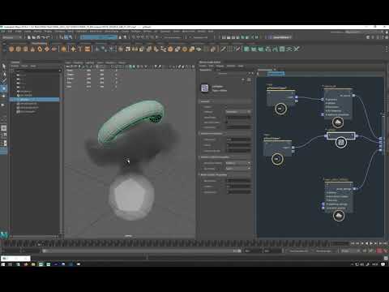Click the teal icon at toolbox bottom
The width and height of the screenshot is (389, 292).
[4, 234]
